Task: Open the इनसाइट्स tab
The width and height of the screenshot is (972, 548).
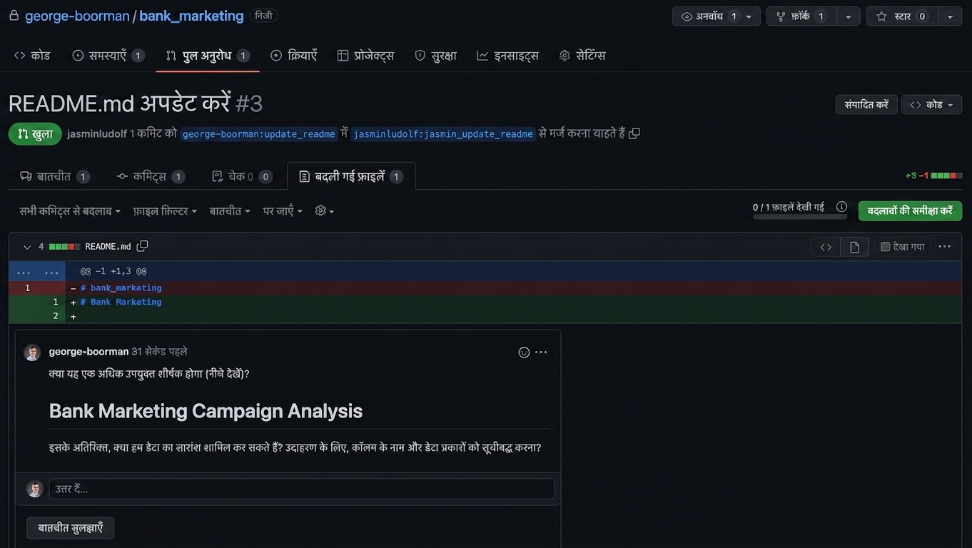Action: pos(508,56)
